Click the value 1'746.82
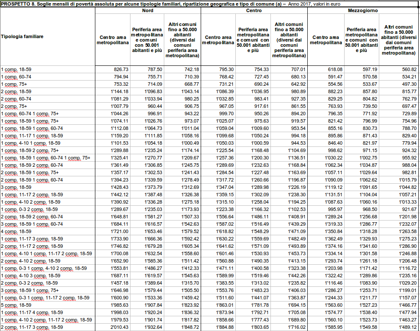 pyautogui.click(x=120, y=246)
